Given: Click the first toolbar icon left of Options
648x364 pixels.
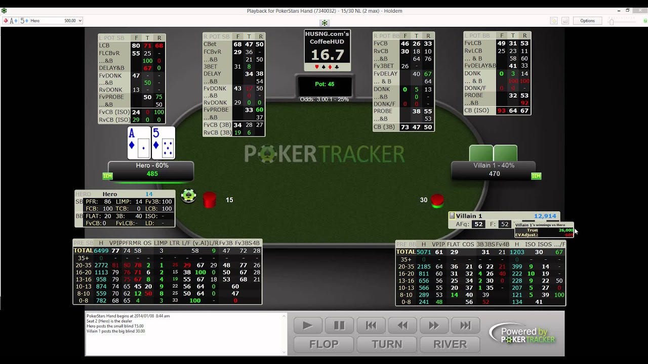Looking at the screenshot, I should (554, 21).
